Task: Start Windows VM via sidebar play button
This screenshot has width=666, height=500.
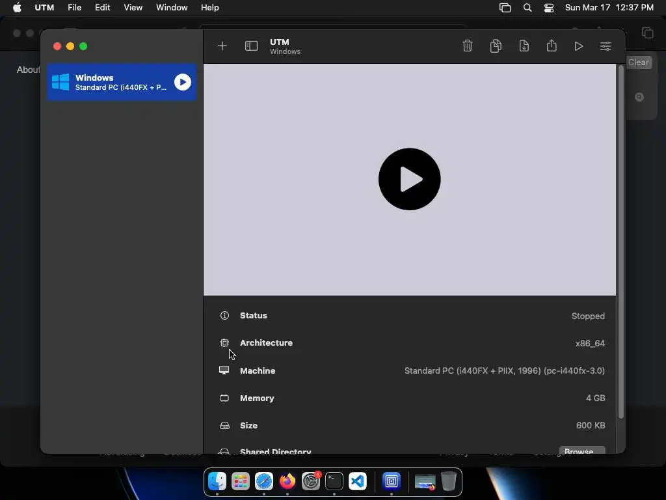Action: point(183,82)
